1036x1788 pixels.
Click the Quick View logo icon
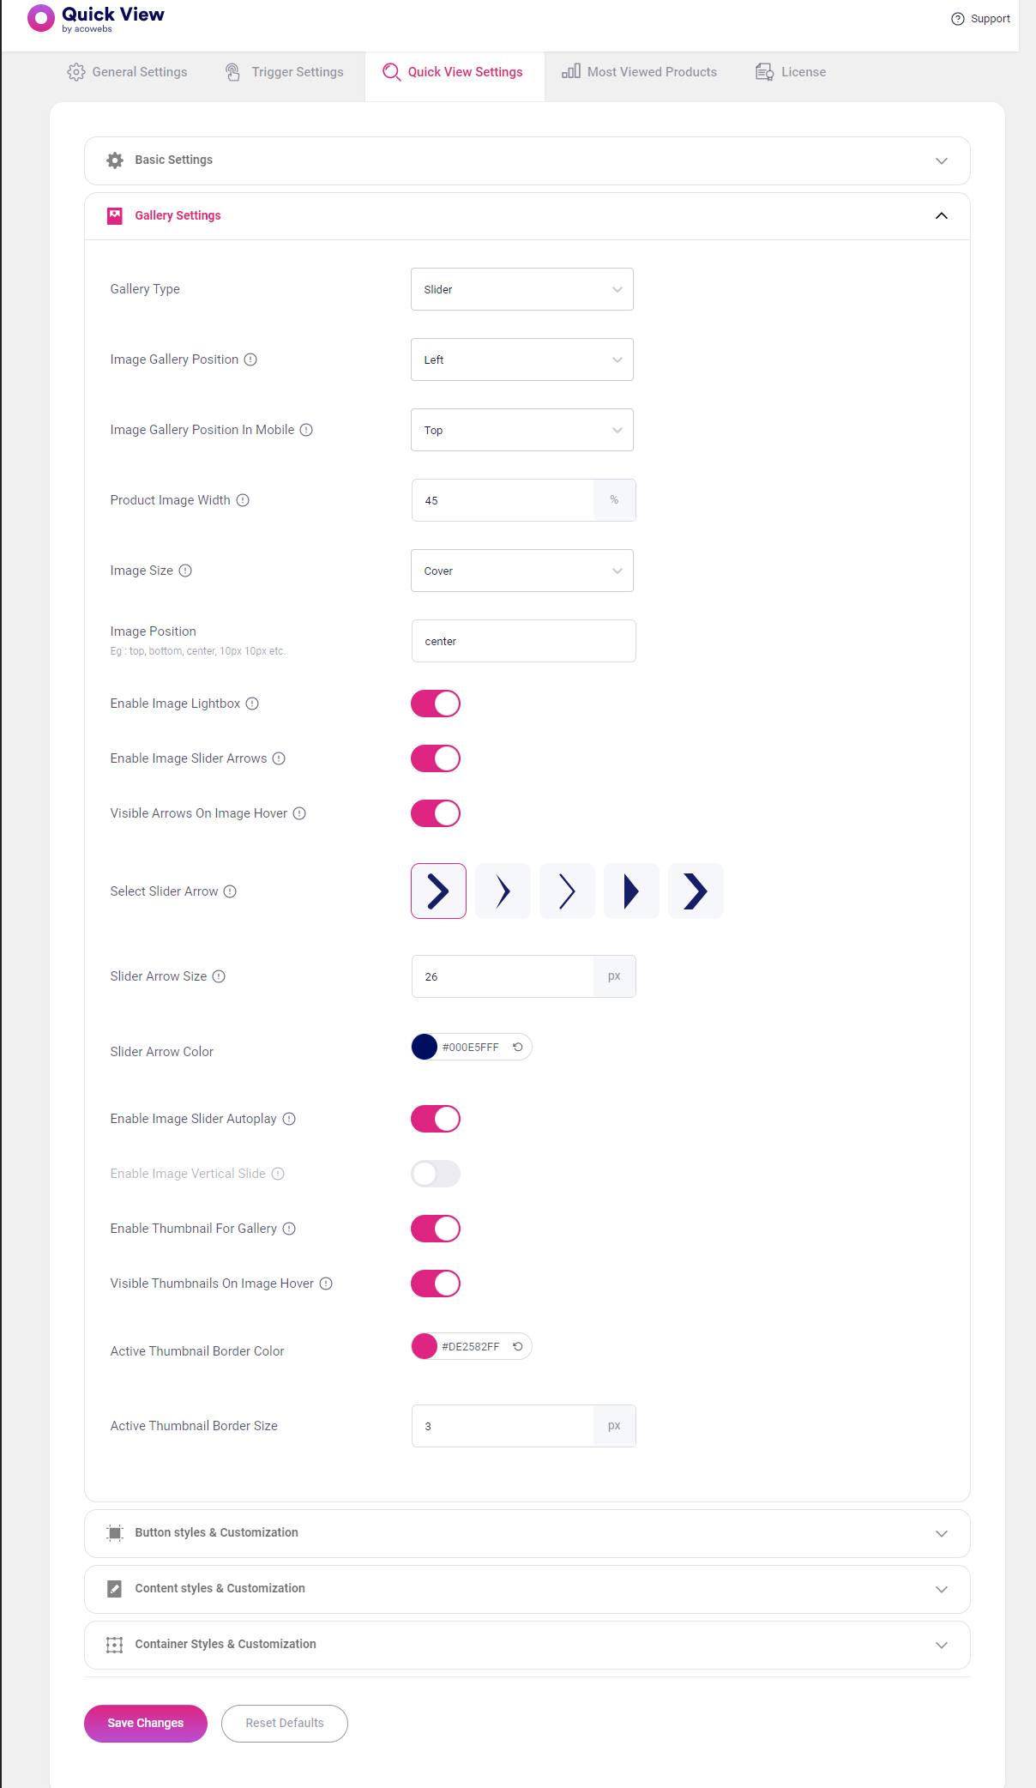(40, 17)
